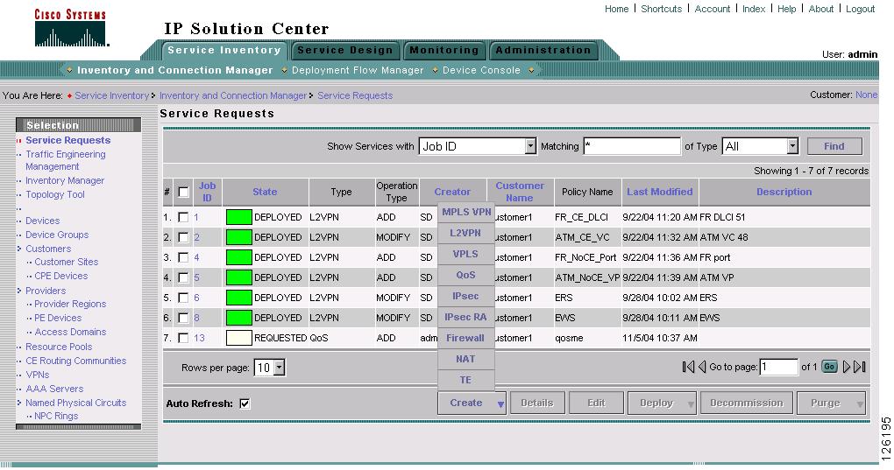Open Topology Tool in Selection panel

pyautogui.click(x=54, y=194)
